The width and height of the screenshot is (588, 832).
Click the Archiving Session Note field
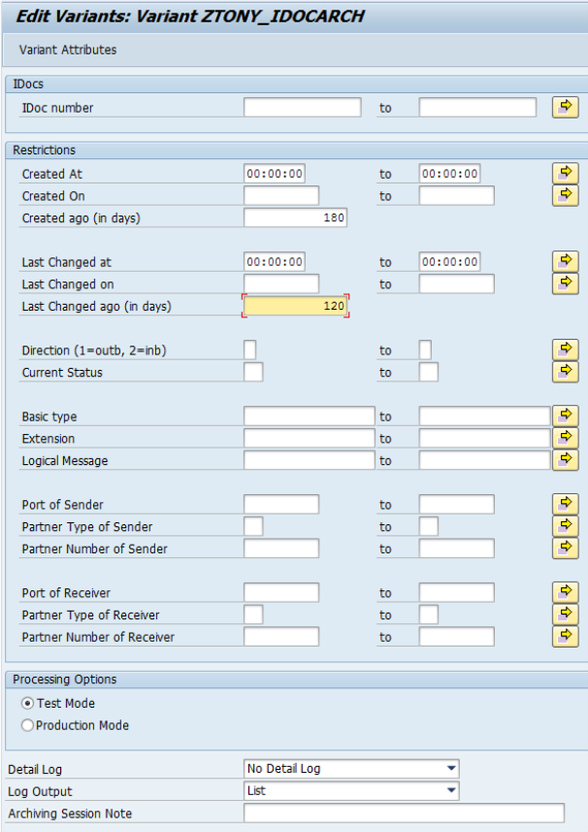[x=403, y=814]
